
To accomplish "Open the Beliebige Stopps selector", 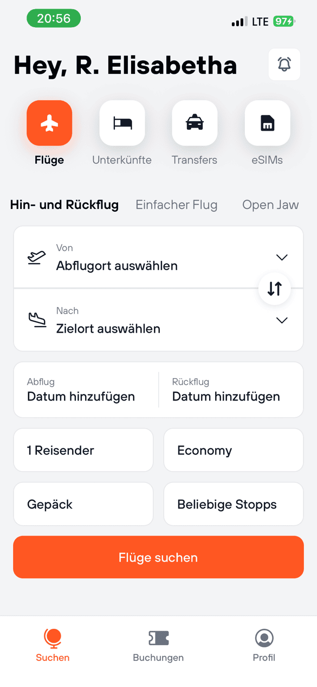I will tap(233, 504).
